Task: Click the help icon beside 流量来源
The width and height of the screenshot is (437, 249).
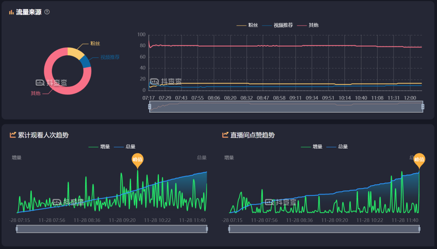Action: pyautogui.click(x=47, y=12)
